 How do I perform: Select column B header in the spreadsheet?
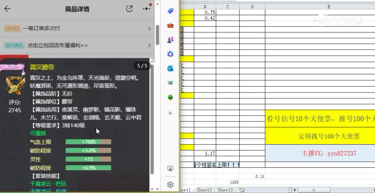[205, 7]
